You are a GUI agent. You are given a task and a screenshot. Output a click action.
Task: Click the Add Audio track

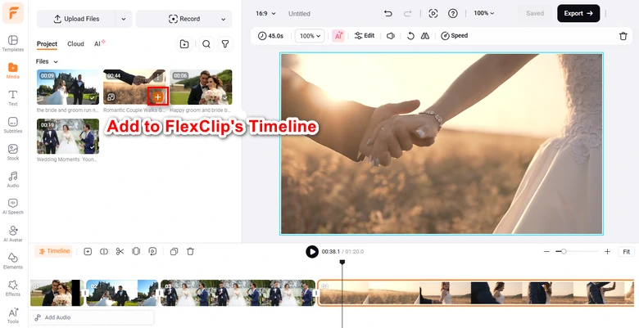tap(93, 317)
